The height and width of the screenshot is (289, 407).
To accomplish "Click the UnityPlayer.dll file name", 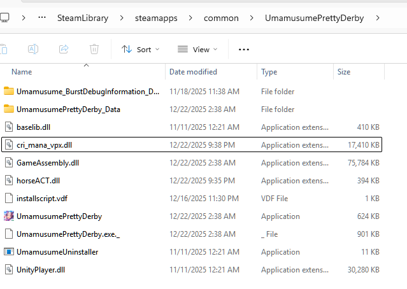I will click(41, 270).
